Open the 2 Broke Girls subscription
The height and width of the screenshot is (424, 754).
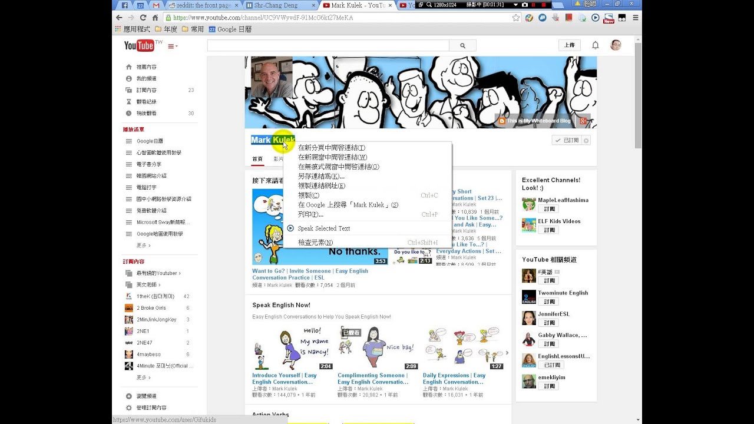151,308
